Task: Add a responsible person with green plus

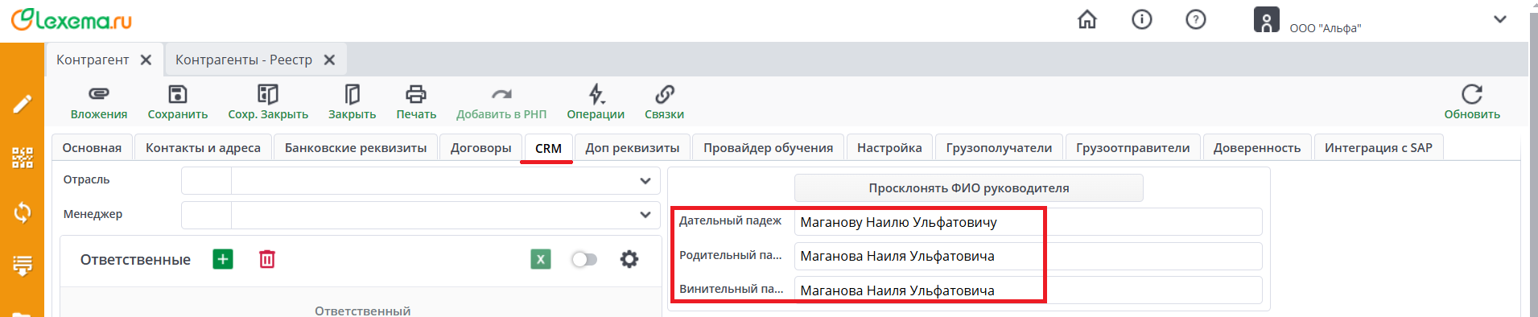Action: click(x=223, y=259)
